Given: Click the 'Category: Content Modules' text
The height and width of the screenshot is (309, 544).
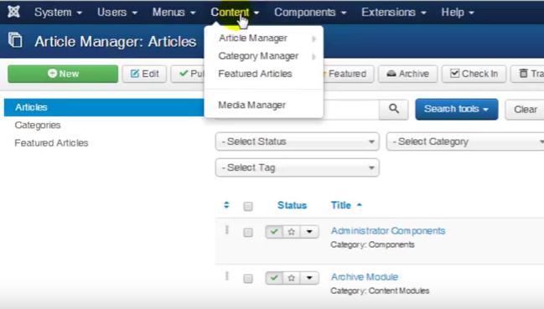Looking at the screenshot, I should (380, 291).
